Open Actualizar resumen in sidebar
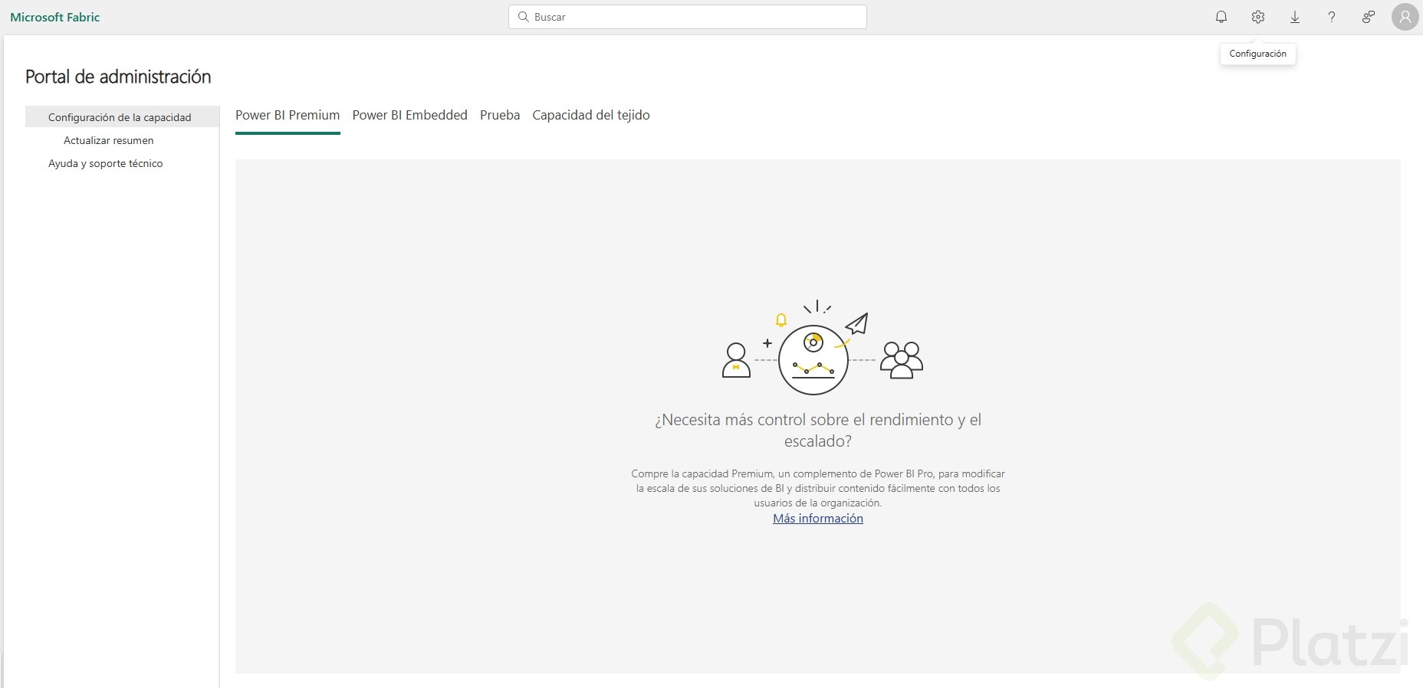This screenshot has height=688, width=1423. click(x=109, y=140)
